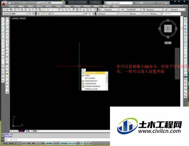Switch to 布局2 layout tab
Screen dimensions: 189x146
[35, 131]
